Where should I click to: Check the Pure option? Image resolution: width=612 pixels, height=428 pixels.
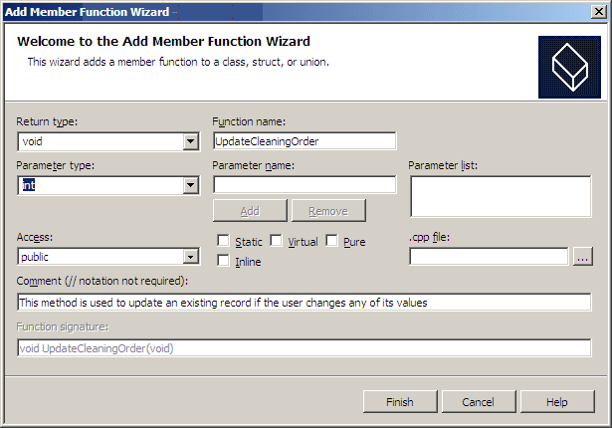click(x=331, y=241)
